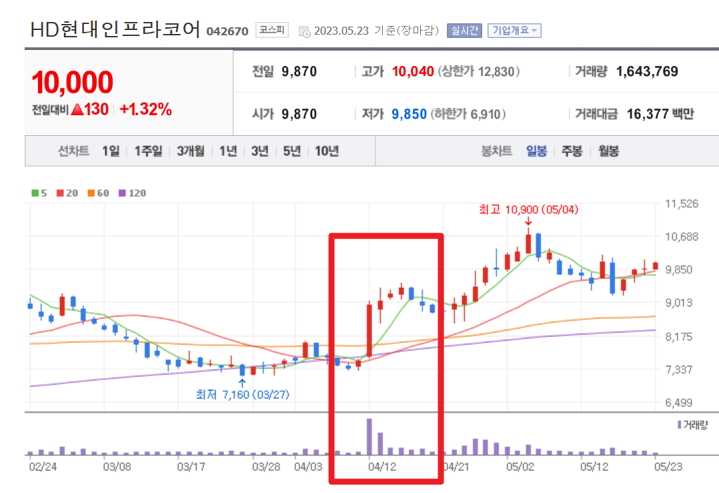This screenshot has height=493, width=719.
Task: Click the 05/23 date axis label
Action: (668, 467)
